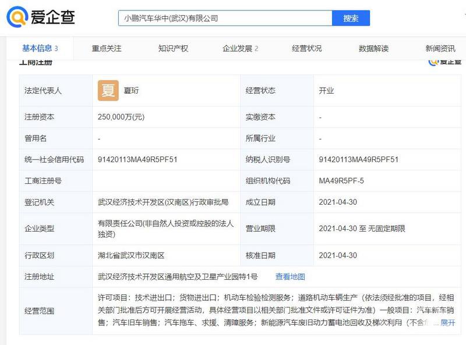Switch to the 重点关注 tab
Screen dimensions: 466x345
tap(107, 48)
